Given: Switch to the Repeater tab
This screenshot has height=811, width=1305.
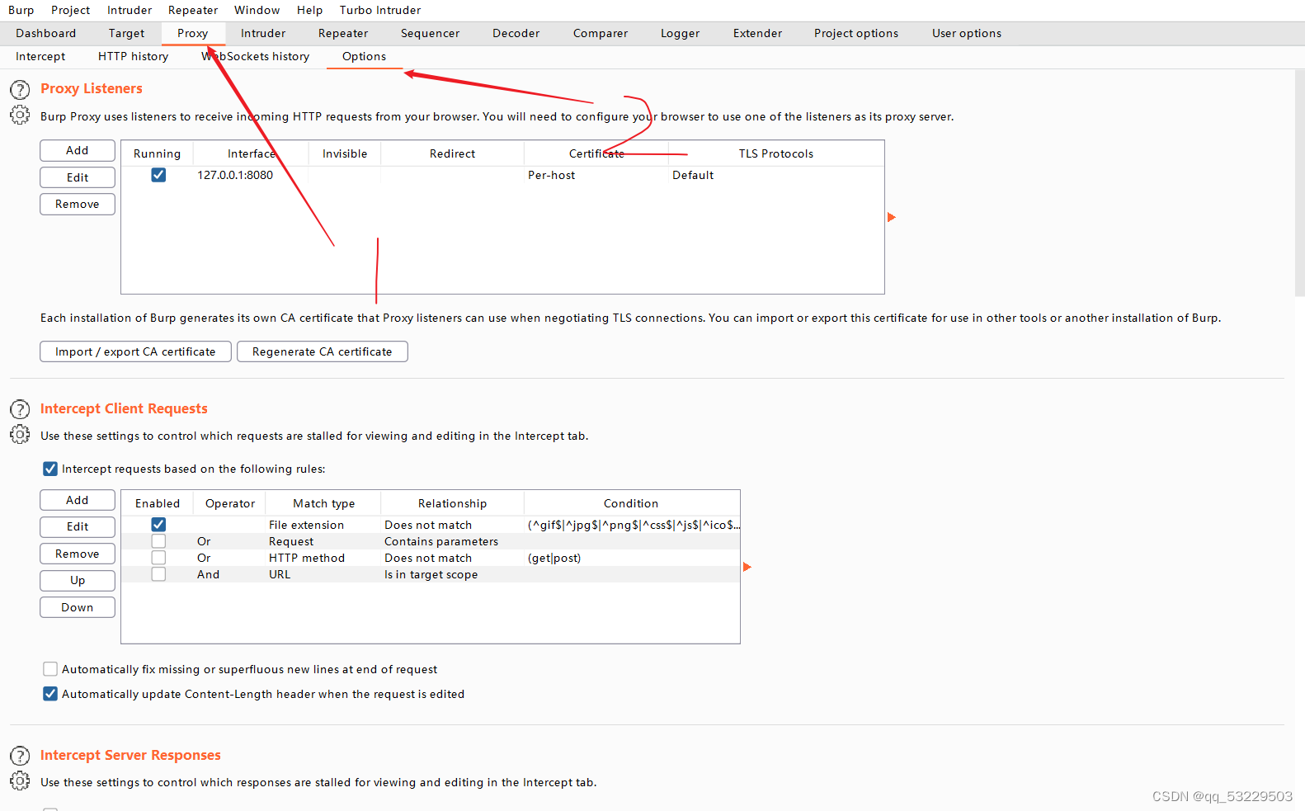Looking at the screenshot, I should (x=343, y=33).
